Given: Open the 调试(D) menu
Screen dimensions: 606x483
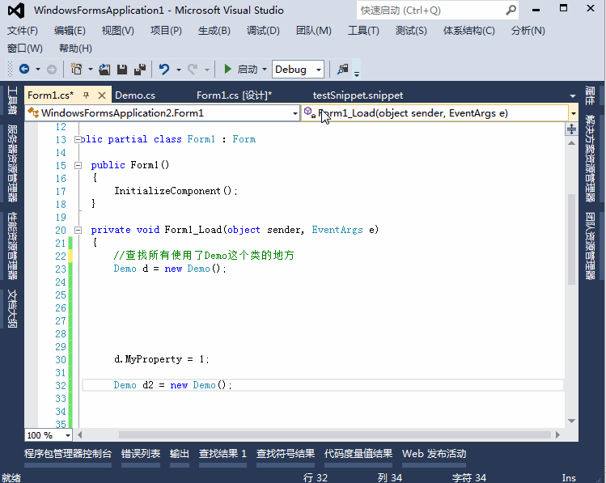Looking at the screenshot, I should (263, 31).
